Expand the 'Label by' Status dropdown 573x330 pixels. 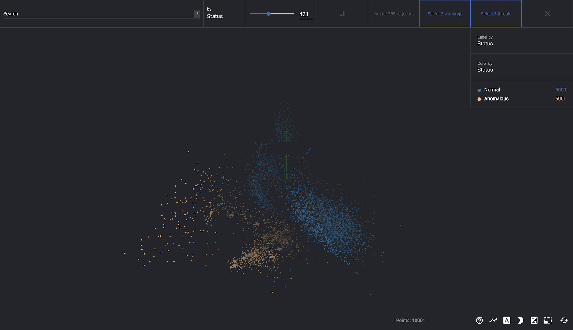coord(521,41)
